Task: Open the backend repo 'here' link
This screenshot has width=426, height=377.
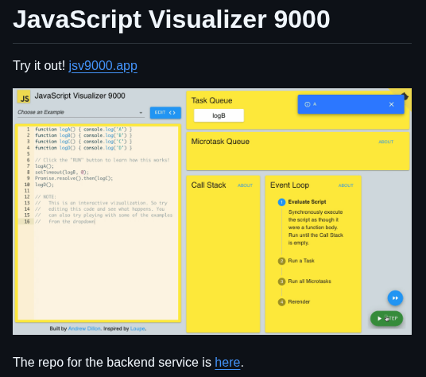Action: coord(227,363)
